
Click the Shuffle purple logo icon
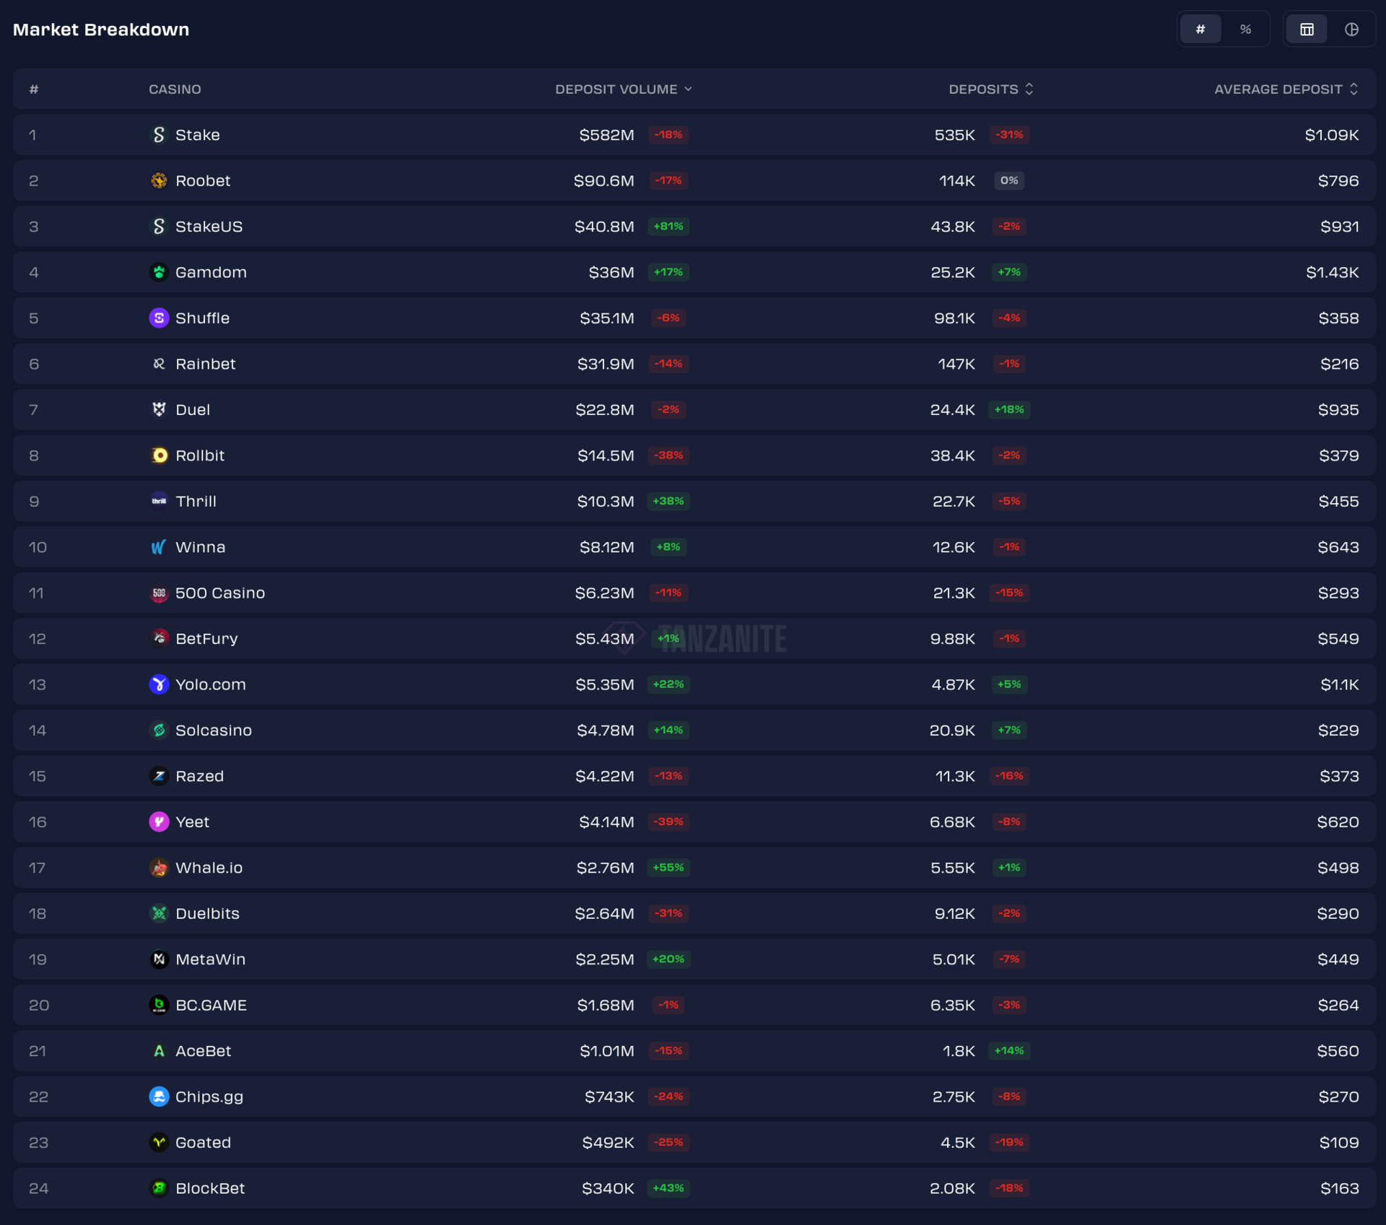coord(159,318)
